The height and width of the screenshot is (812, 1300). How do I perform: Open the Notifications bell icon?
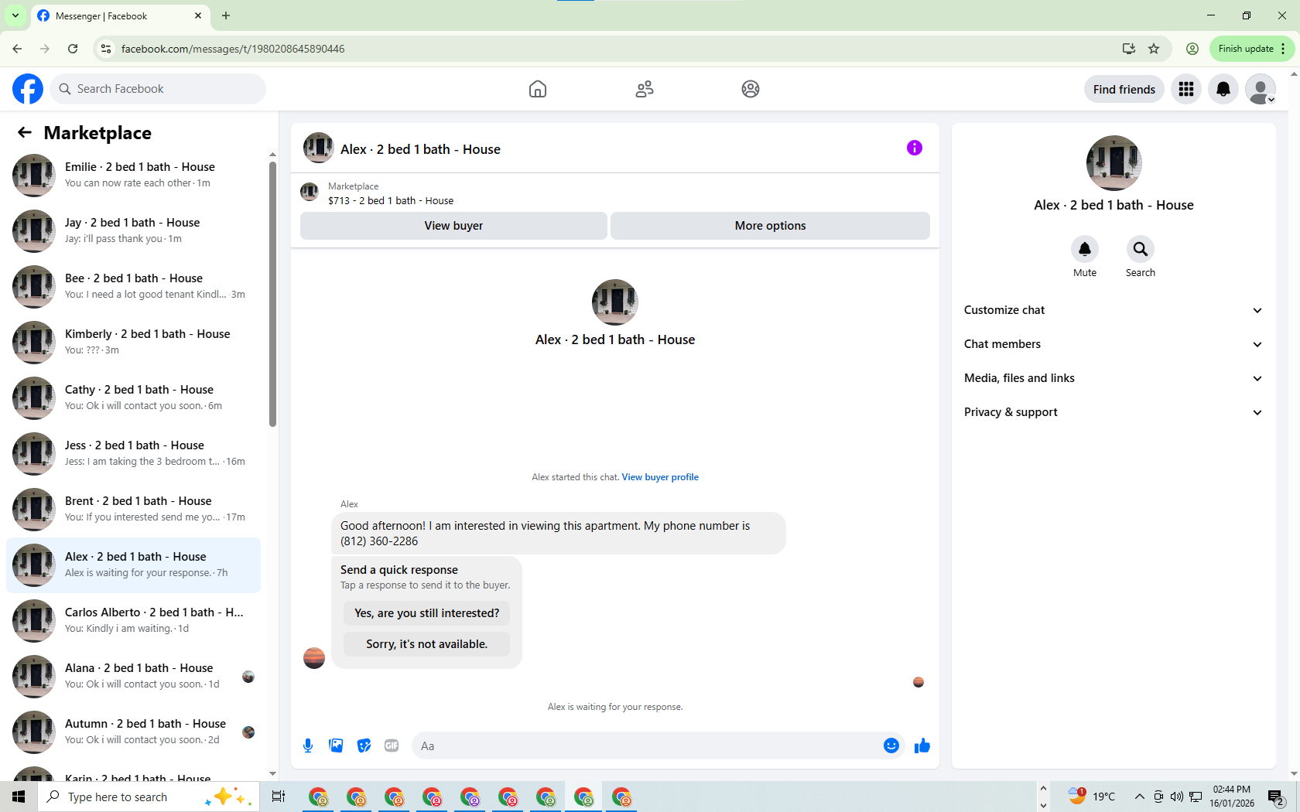(x=1223, y=89)
